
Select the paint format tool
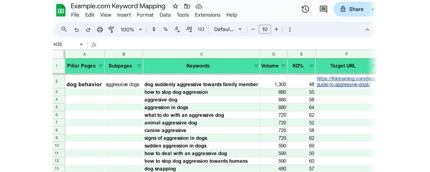(111, 29)
